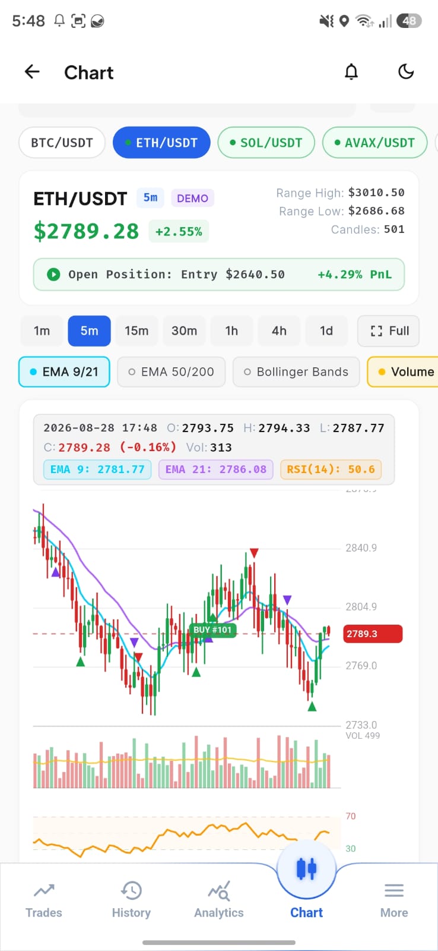Viewport: 438px width, 951px height.
Task: Switch to 1d timeframe
Action: 326,331
